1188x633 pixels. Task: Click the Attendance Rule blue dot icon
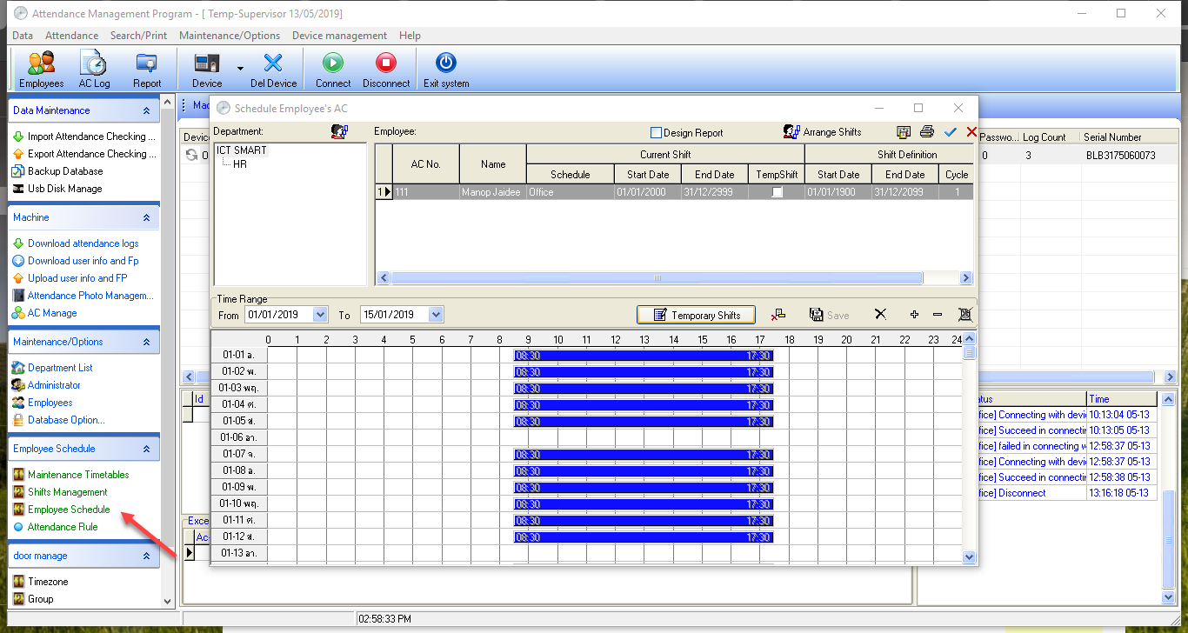click(19, 527)
